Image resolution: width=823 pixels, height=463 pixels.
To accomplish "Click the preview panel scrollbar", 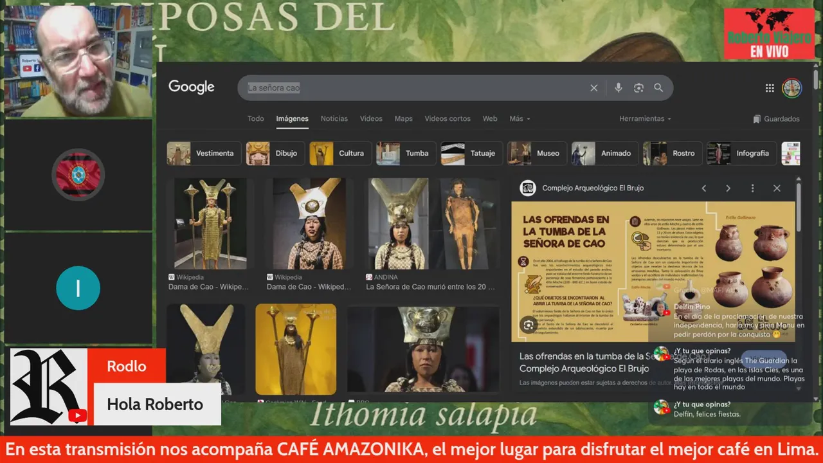I will point(799,207).
